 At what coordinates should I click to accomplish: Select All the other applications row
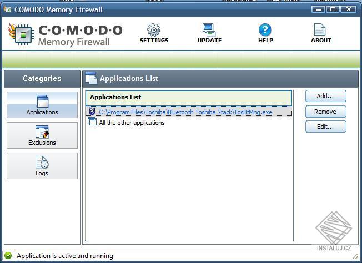(189, 122)
